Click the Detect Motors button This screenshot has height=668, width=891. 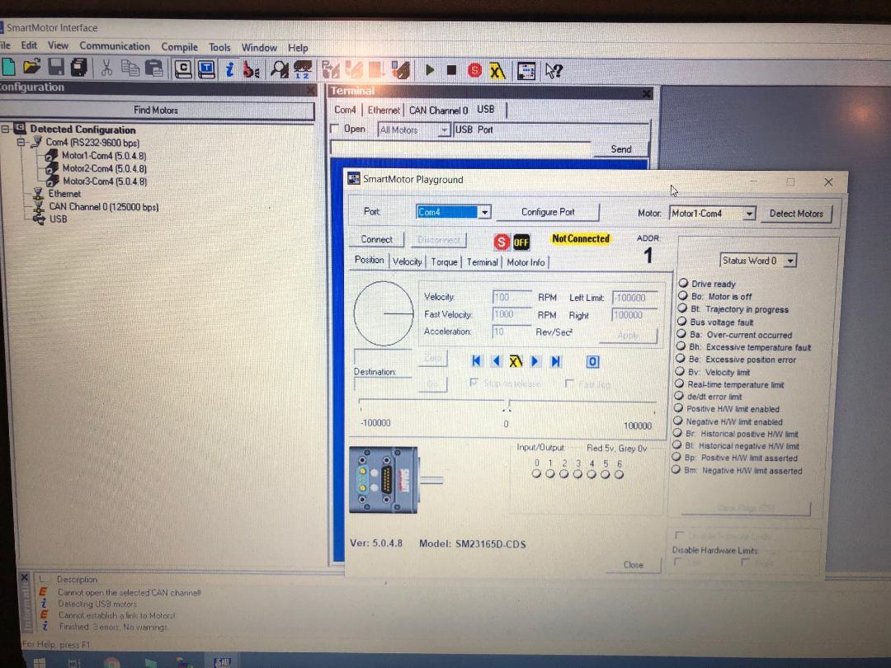pyautogui.click(x=796, y=214)
